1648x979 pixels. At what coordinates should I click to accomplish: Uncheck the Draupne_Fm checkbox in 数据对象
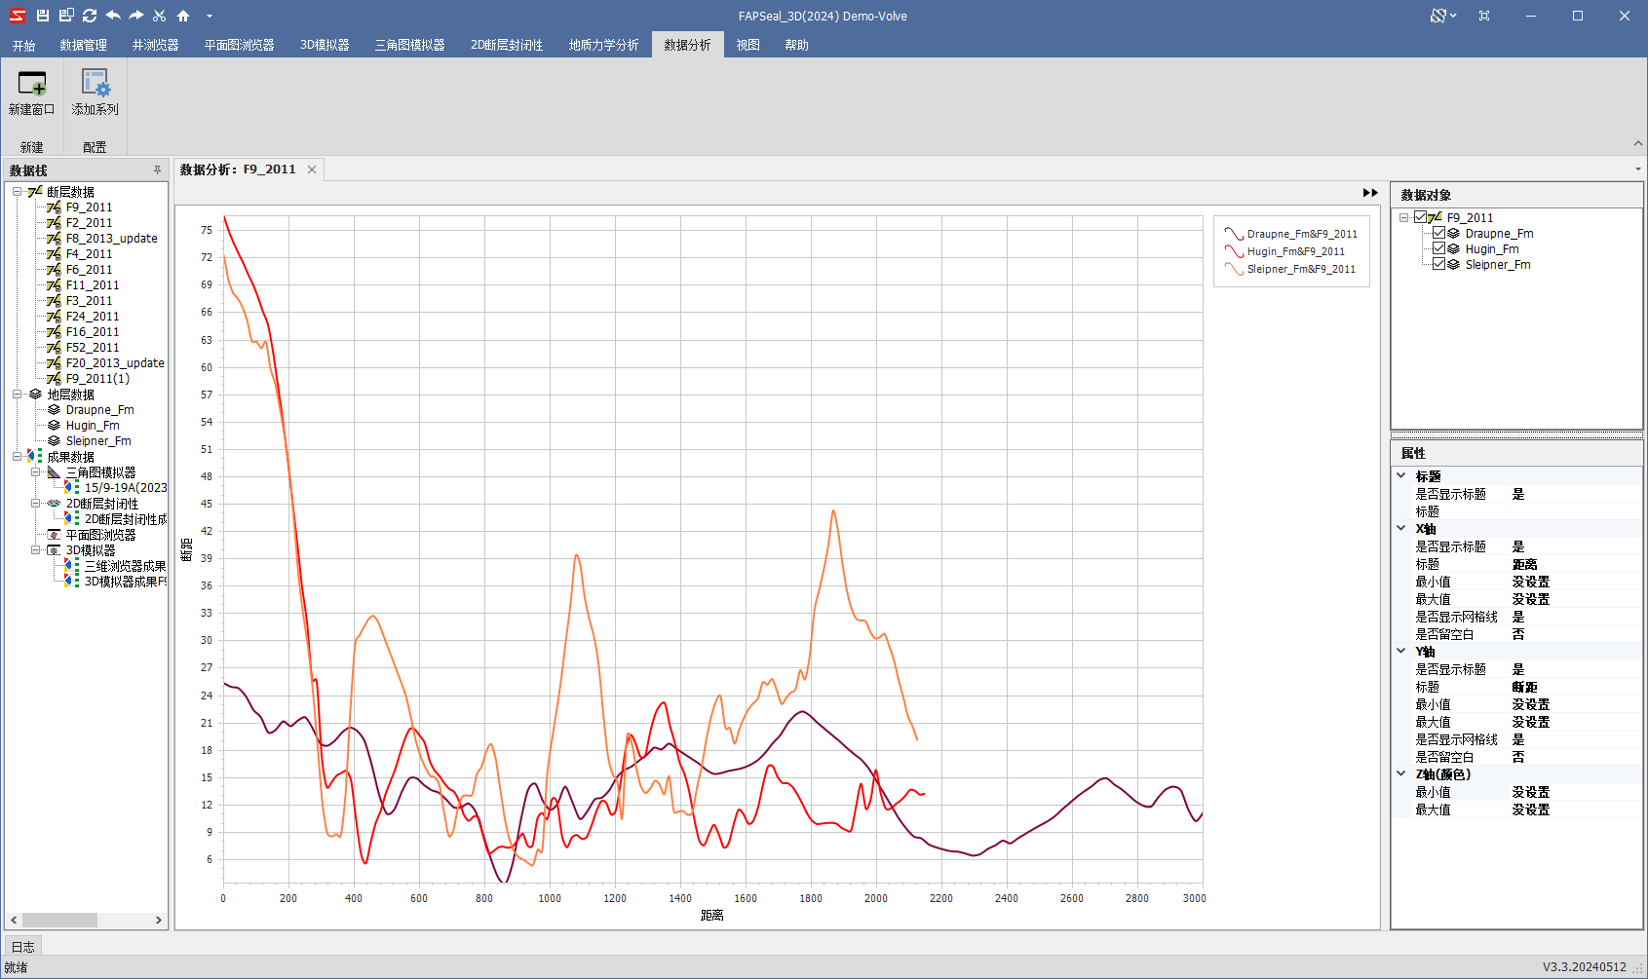click(x=1438, y=233)
